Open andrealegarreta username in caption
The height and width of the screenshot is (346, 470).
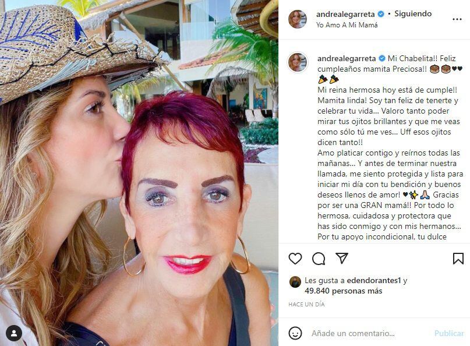click(x=347, y=58)
